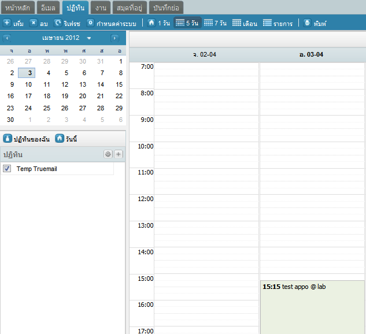Screen dimensions: 366x334
Task: Click the 9:00 slot on จ. 02-04
Action: point(206,128)
